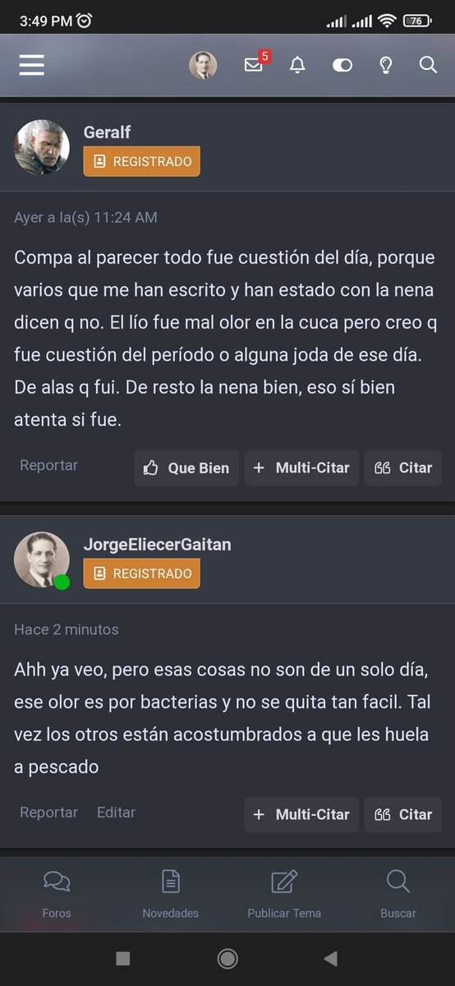
Task: Edit JorgeEliecerGaitan's post via Editar
Action: pos(116,812)
